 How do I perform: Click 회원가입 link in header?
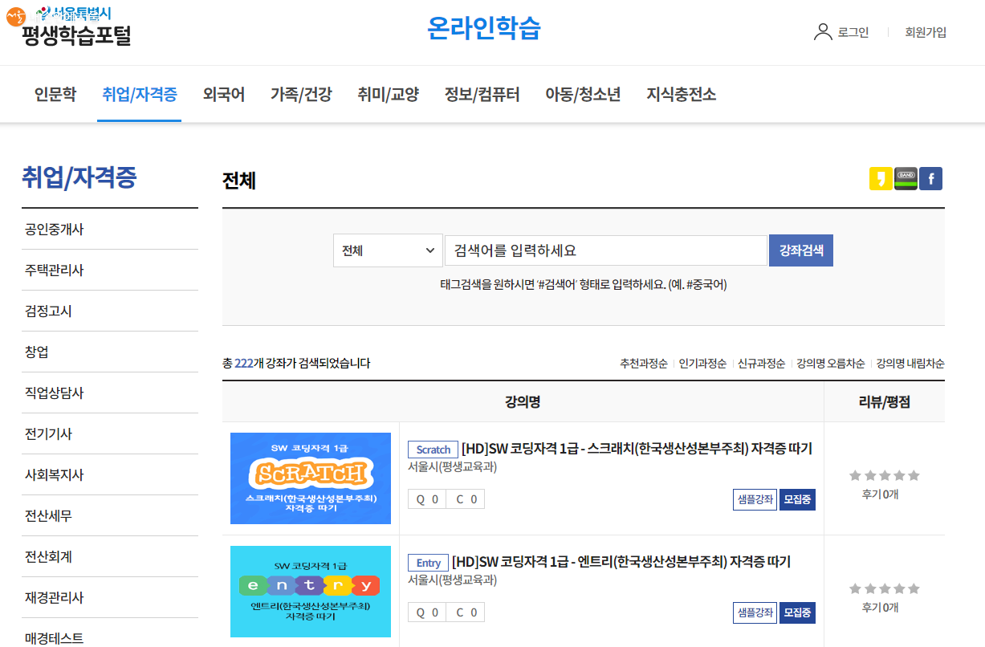point(925,33)
